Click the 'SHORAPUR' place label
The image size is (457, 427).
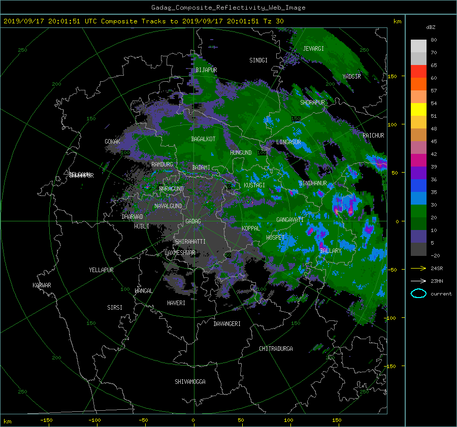pos(312,103)
